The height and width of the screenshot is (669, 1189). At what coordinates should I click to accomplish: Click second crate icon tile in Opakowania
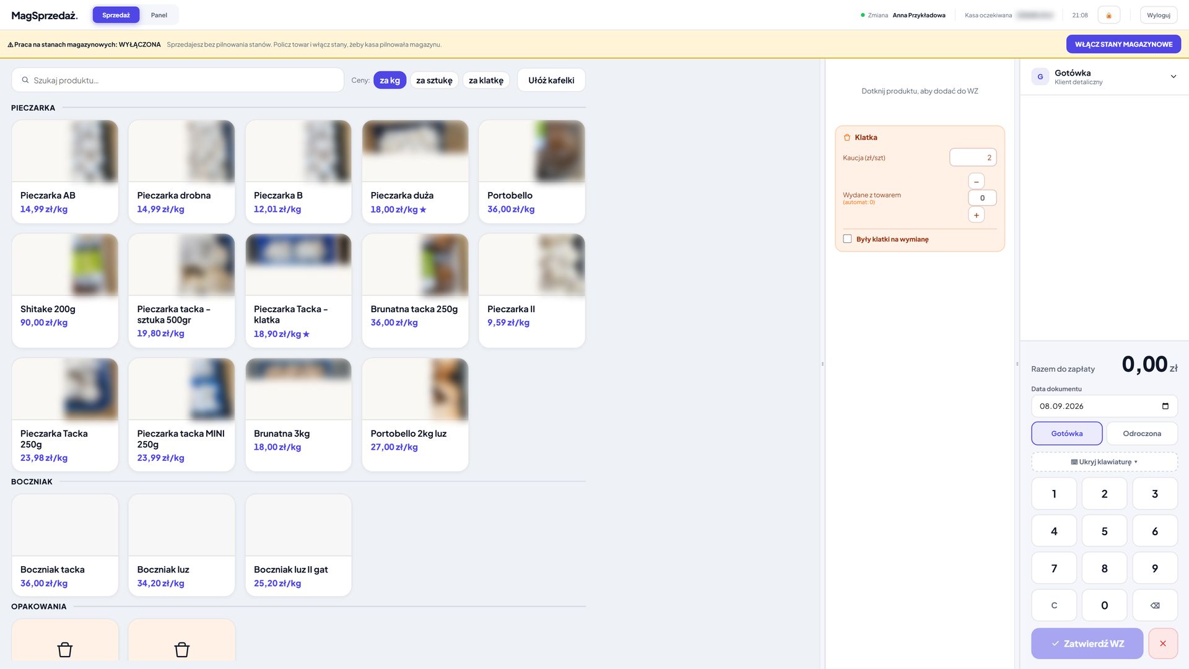click(181, 641)
